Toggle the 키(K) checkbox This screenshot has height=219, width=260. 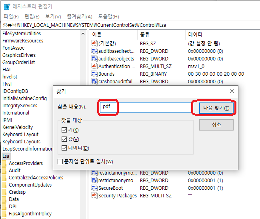64,130
